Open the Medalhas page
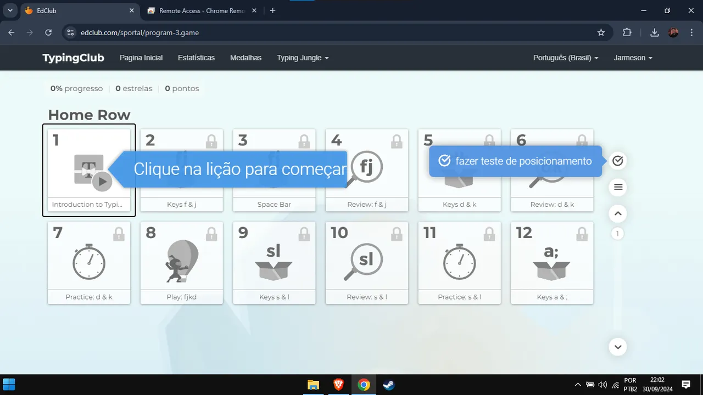 pyautogui.click(x=246, y=58)
